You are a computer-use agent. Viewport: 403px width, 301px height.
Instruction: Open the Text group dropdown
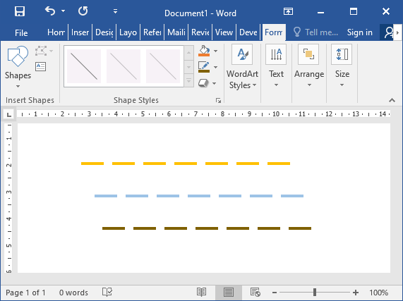point(276,66)
